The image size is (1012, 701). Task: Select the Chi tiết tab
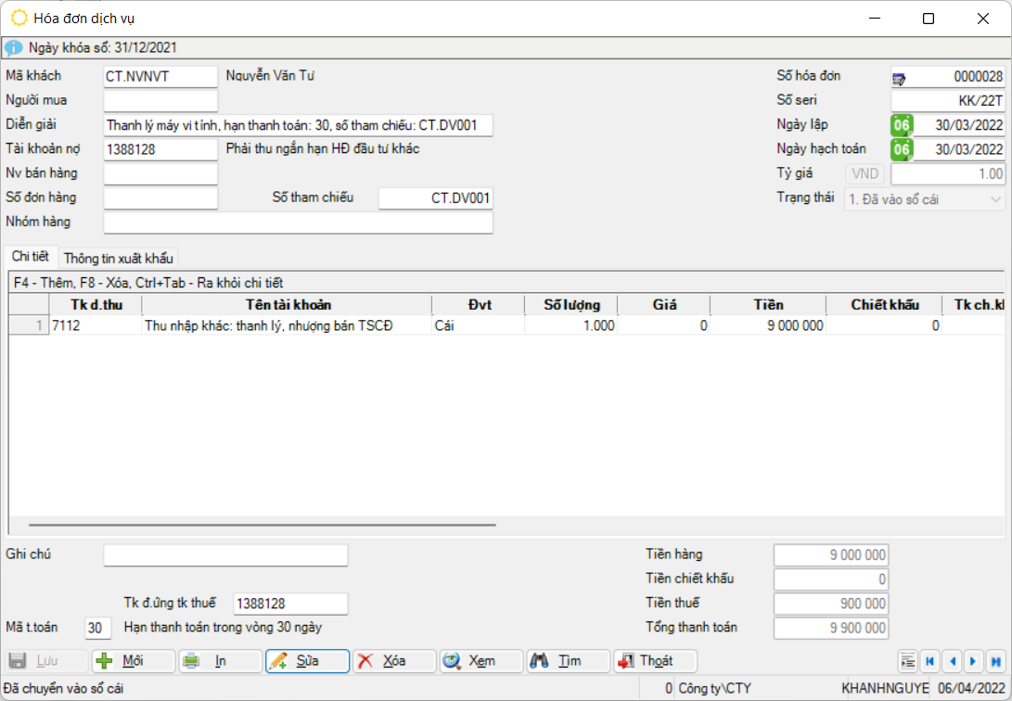point(30,257)
